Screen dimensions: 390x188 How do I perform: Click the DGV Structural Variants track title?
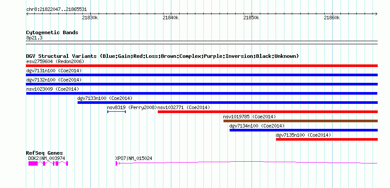click(163, 56)
